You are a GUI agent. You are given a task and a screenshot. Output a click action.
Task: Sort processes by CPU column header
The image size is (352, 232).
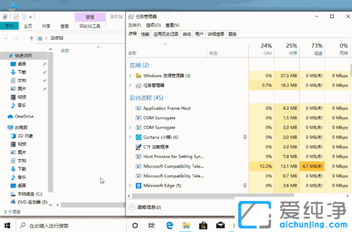[262, 49]
